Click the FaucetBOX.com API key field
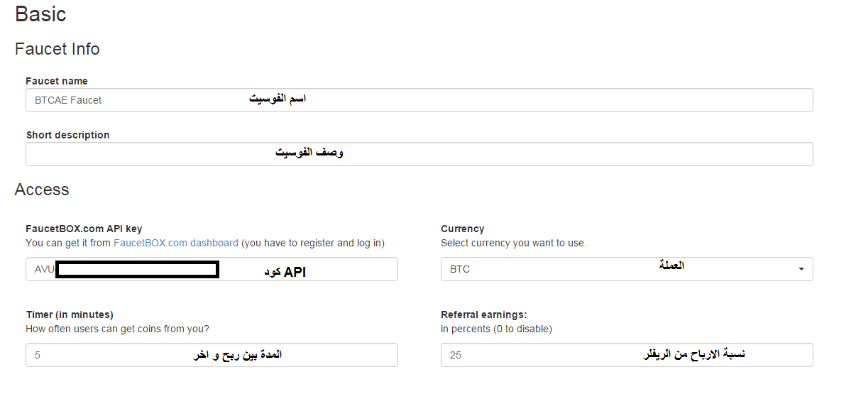 [x=212, y=269]
